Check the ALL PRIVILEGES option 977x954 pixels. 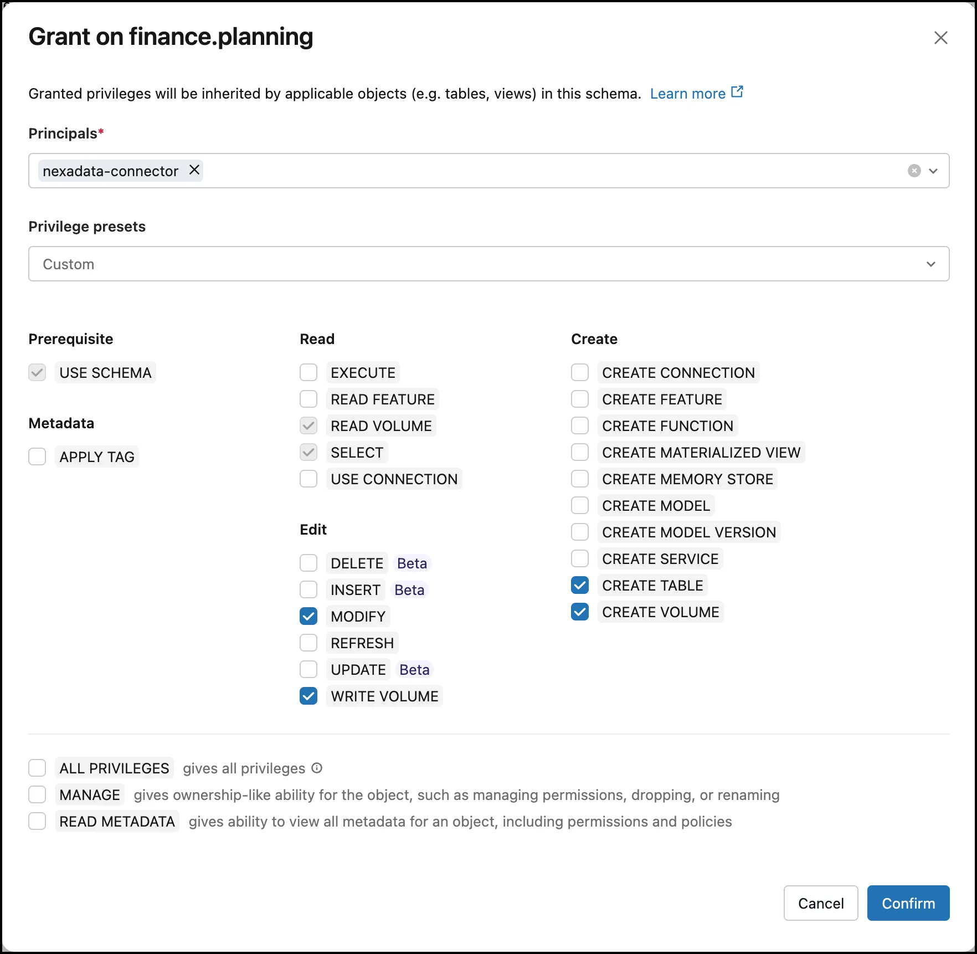click(x=37, y=768)
